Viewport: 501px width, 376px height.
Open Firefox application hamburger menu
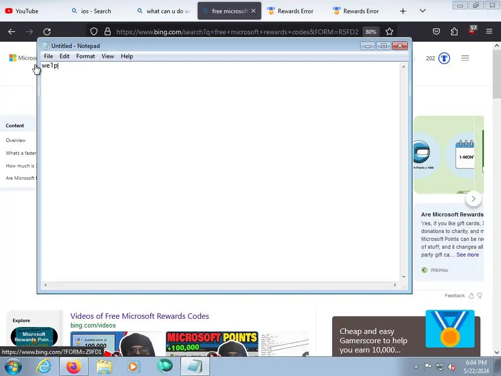pos(489,31)
